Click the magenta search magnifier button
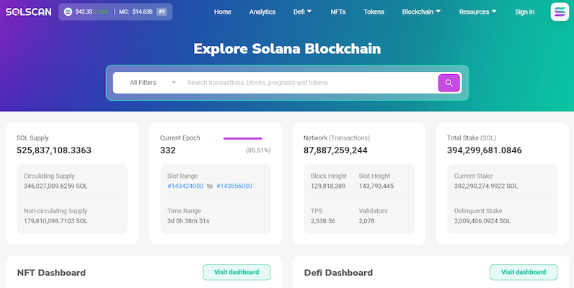Viewport: 574px width, 288px height. [x=449, y=83]
